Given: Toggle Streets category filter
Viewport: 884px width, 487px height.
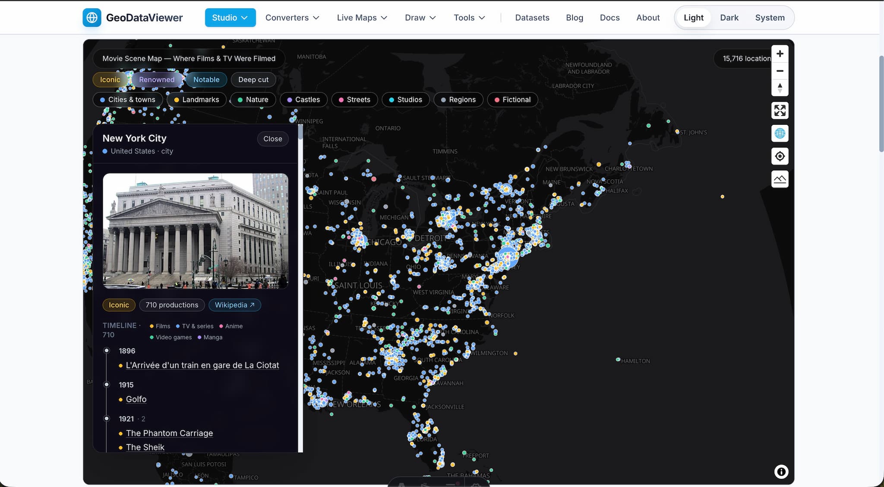Looking at the screenshot, I should click(x=354, y=100).
